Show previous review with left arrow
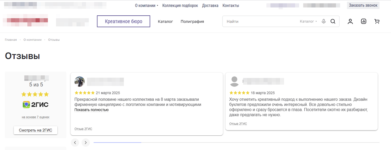Image resolution: width=391 pixels, height=150 pixels. click(x=75, y=142)
